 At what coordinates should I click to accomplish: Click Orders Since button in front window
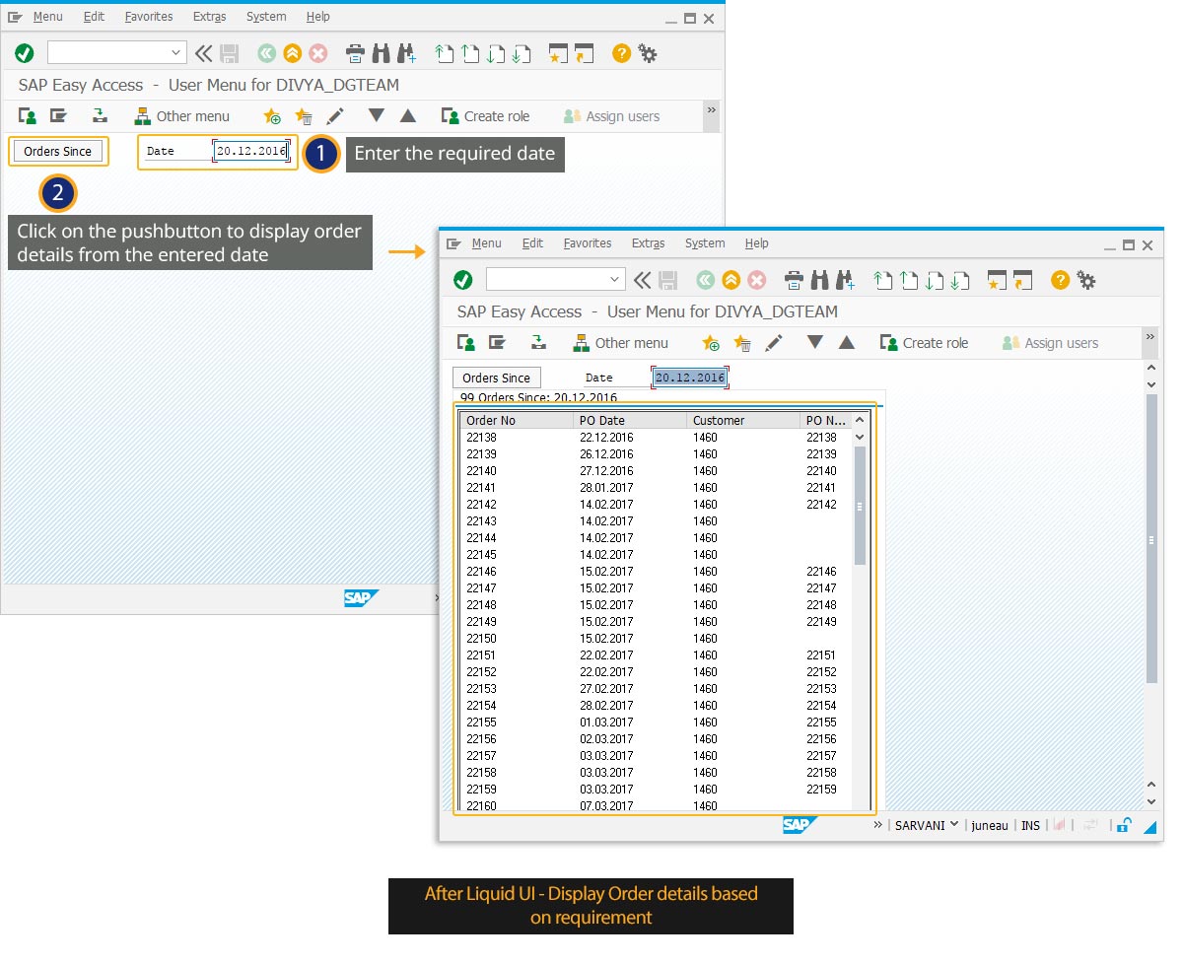[497, 378]
